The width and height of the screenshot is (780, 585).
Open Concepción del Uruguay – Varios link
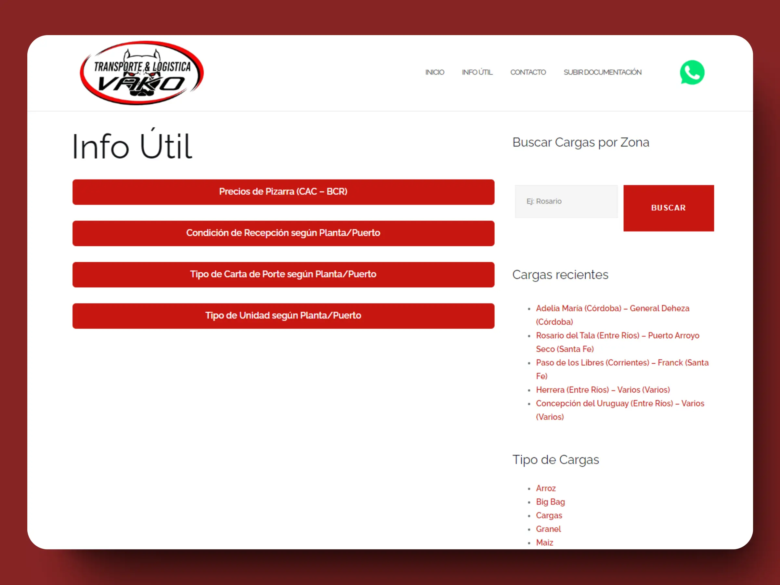[x=619, y=403]
